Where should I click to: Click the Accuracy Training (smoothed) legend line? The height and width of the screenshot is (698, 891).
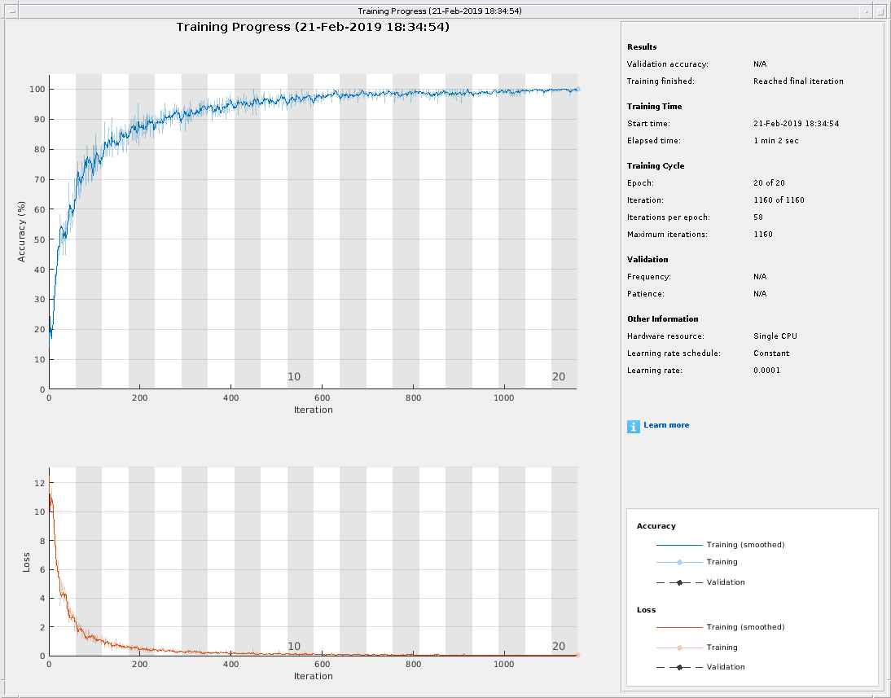coord(678,545)
